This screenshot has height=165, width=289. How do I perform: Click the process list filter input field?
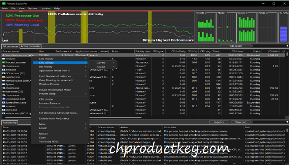point(269,46)
